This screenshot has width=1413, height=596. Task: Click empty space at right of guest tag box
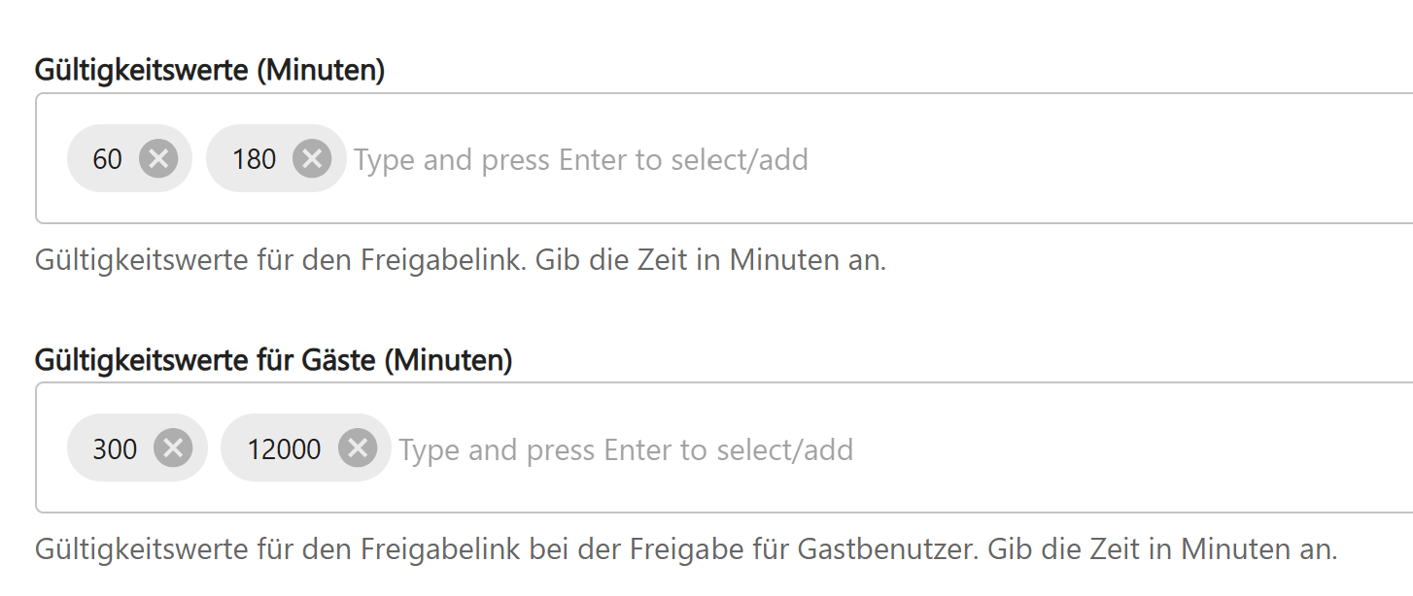(x=1166, y=448)
